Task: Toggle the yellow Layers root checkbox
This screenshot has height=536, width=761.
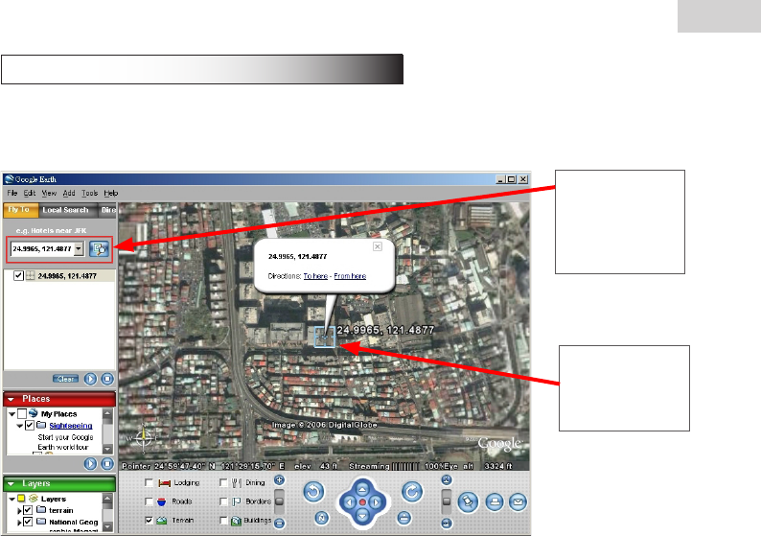Action: point(21,499)
